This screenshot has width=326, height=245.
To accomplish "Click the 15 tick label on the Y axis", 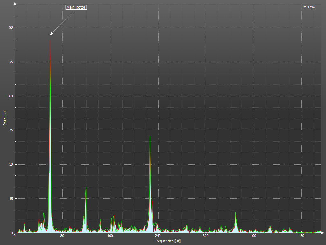I will (11, 199).
